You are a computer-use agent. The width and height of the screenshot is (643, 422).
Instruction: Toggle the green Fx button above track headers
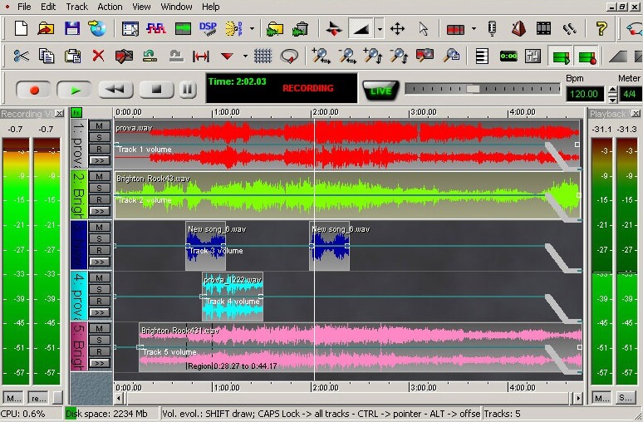76,113
